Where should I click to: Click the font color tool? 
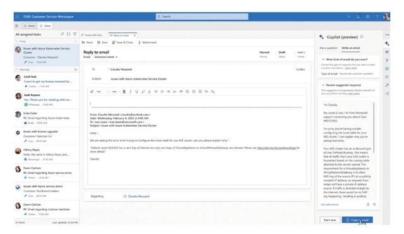[150, 92]
